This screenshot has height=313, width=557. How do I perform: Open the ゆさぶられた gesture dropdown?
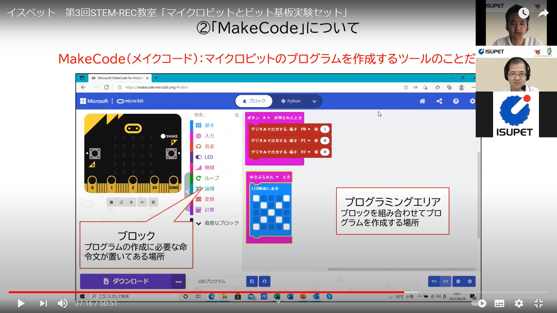click(264, 177)
